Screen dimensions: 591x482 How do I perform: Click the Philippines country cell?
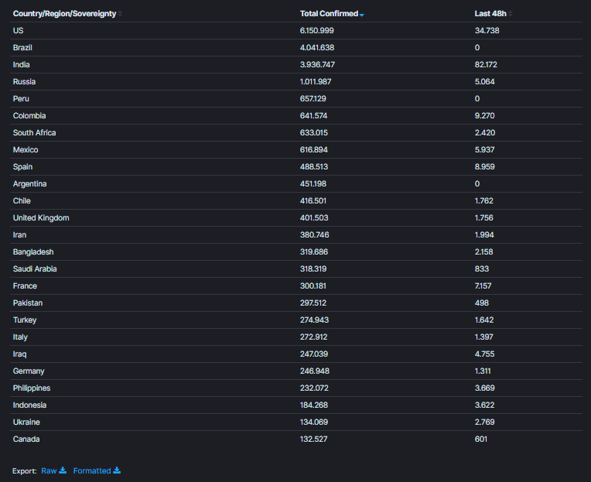tap(32, 388)
